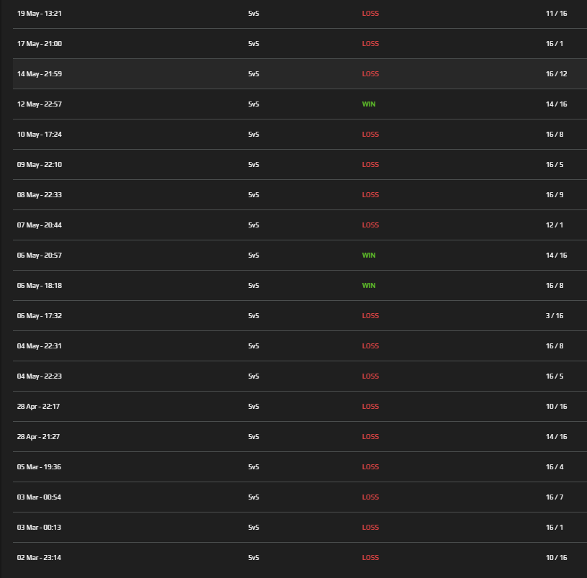Select the 04 May 22:31 match date
This screenshot has width=587, height=578.
[x=40, y=346]
